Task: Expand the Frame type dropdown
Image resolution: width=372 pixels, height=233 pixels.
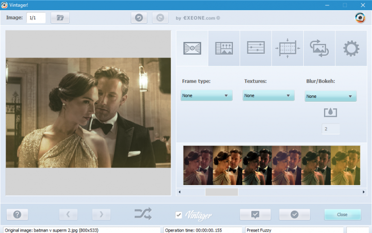Action: [x=206, y=95]
